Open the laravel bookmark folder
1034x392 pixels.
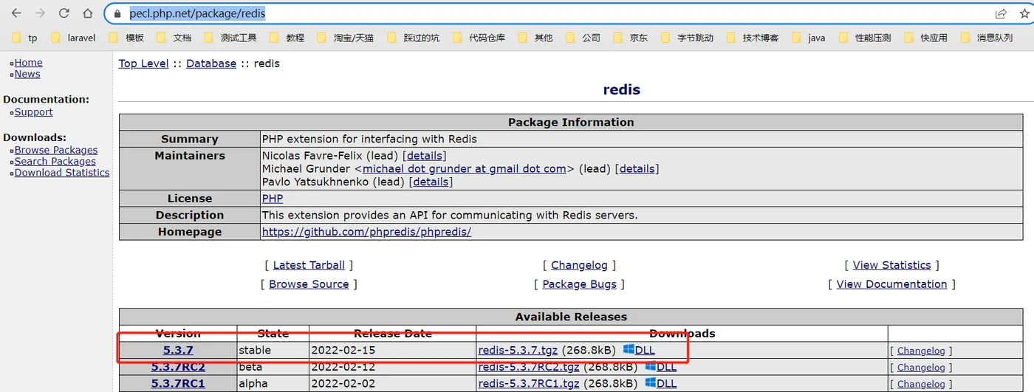tap(73, 38)
